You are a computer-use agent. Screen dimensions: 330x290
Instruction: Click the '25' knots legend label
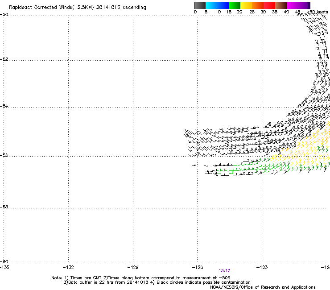[x=252, y=12]
